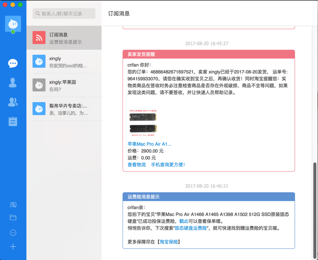Click the 查看物流 link
This screenshot has height=260, width=318.
pos(137,165)
